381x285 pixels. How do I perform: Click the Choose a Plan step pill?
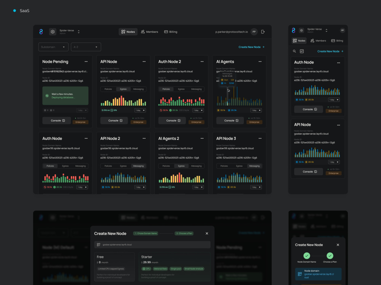coord(184,233)
